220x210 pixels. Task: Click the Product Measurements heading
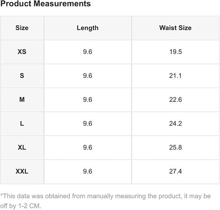point(46,4)
